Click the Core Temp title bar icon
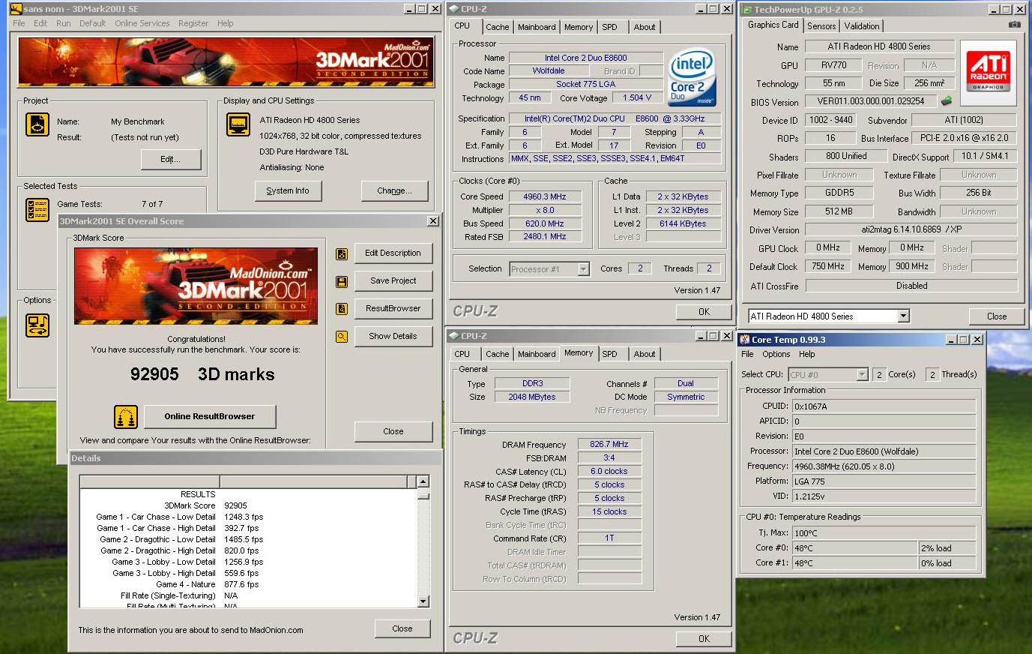The width and height of the screenshot is (1032, 654). [745, 340]
